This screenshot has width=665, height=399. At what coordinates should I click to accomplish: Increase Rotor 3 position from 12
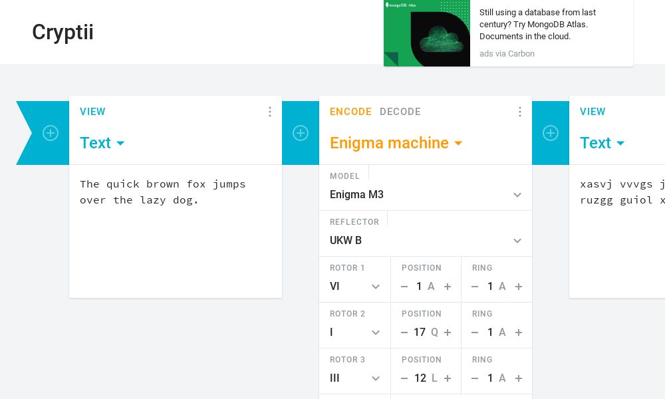pos(448,378)
